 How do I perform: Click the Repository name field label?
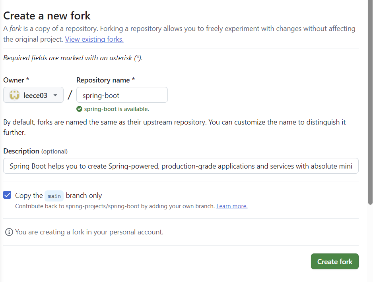coord(105,80)
